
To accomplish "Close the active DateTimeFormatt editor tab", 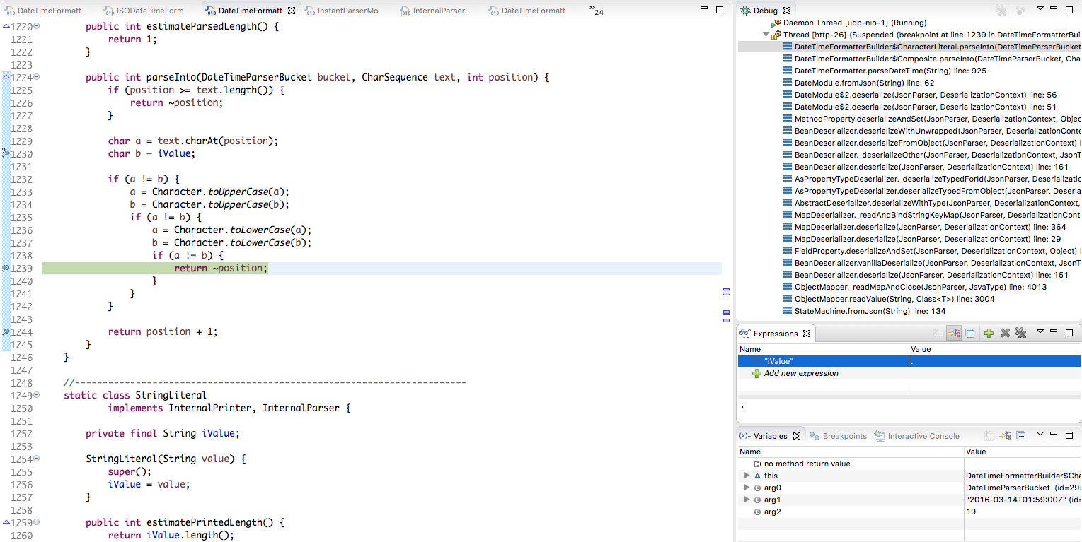I will pyautogui.click(x=292, y=11).
